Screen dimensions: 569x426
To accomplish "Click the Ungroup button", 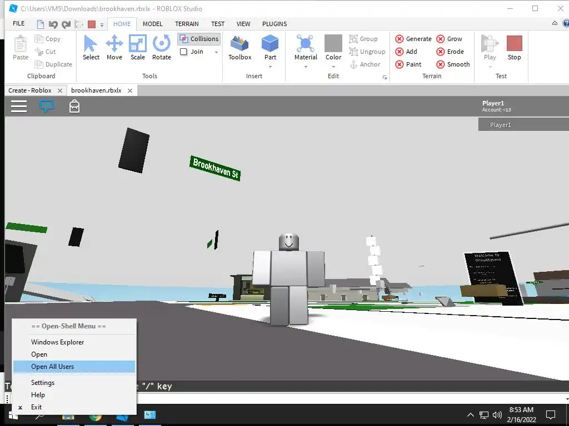I will (367, 52).
